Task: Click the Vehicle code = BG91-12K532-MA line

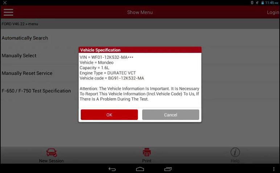Action: pyautogui.click(x=112, y=78)
